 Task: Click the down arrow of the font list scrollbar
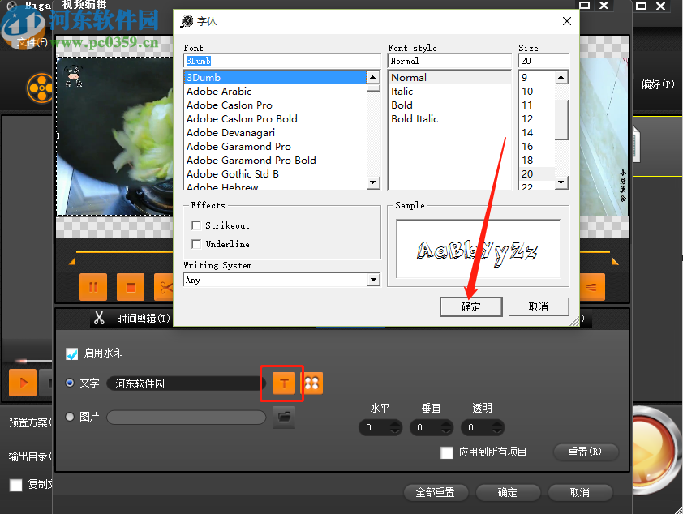372,183
